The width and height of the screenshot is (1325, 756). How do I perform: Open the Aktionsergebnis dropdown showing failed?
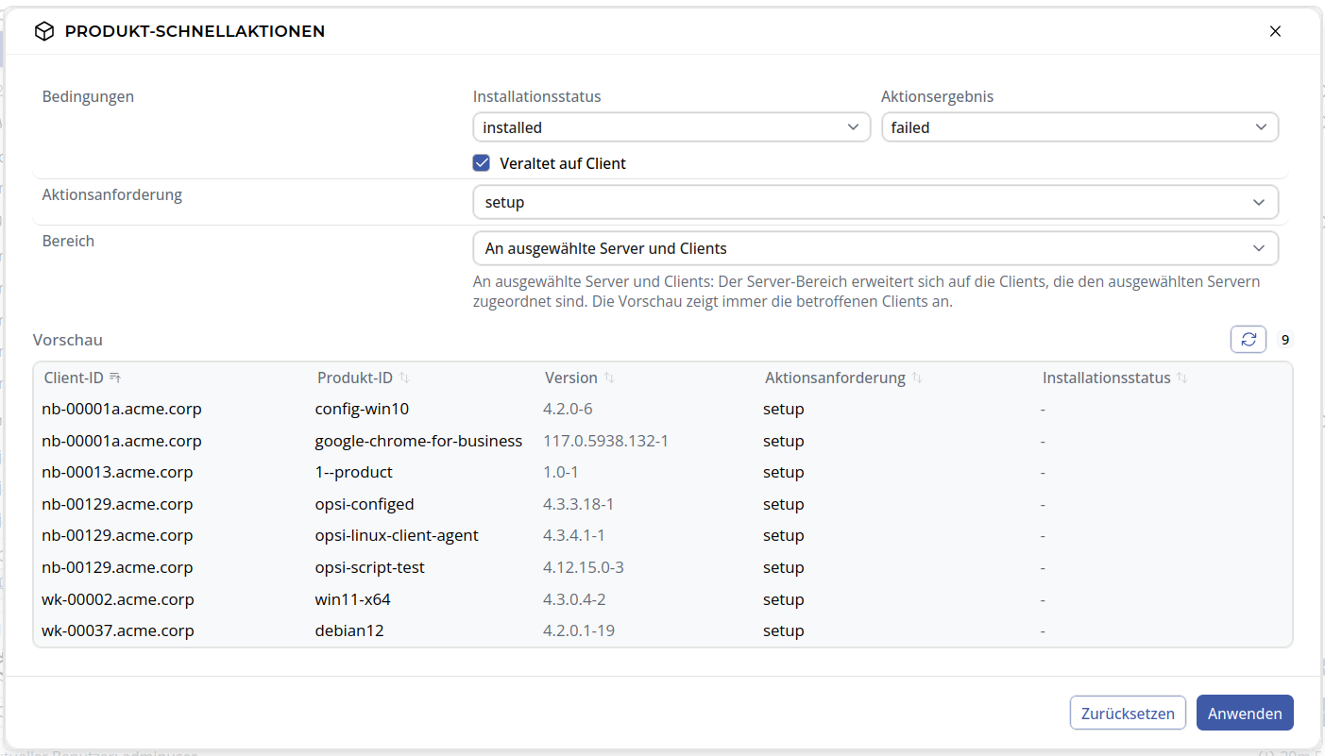(1079, 127)
